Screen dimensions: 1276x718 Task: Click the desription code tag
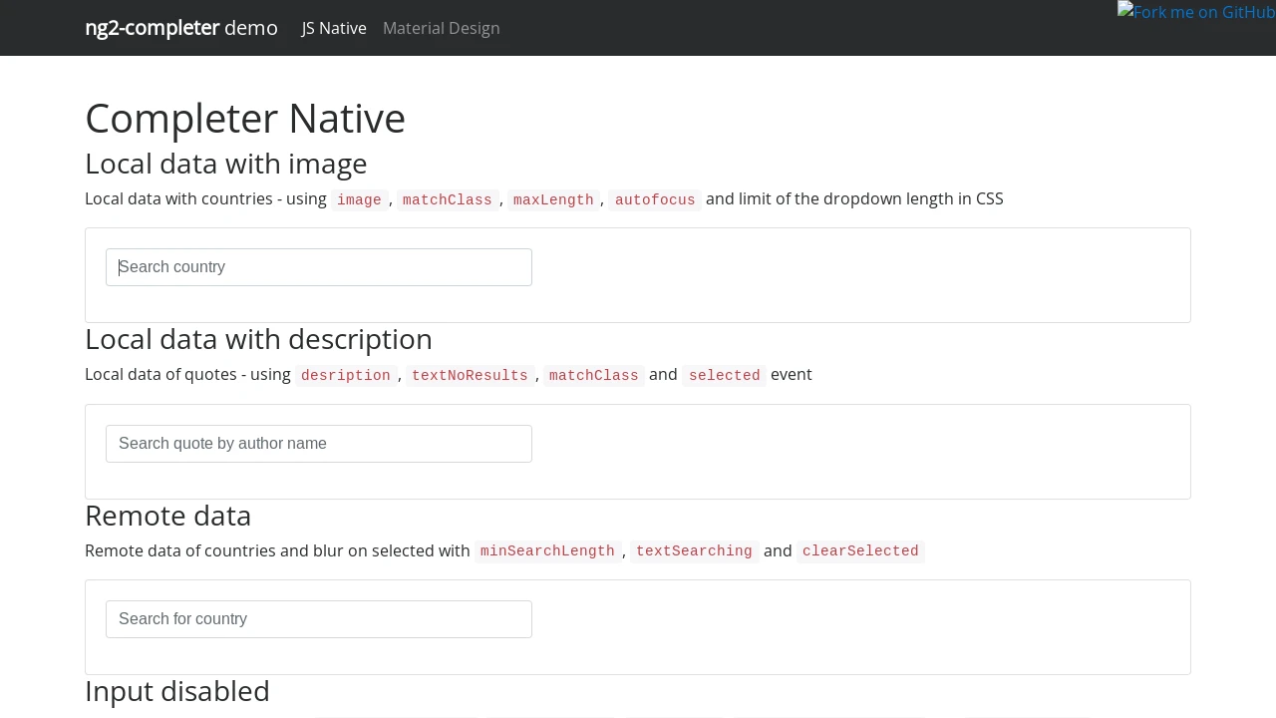pos(346,376)
